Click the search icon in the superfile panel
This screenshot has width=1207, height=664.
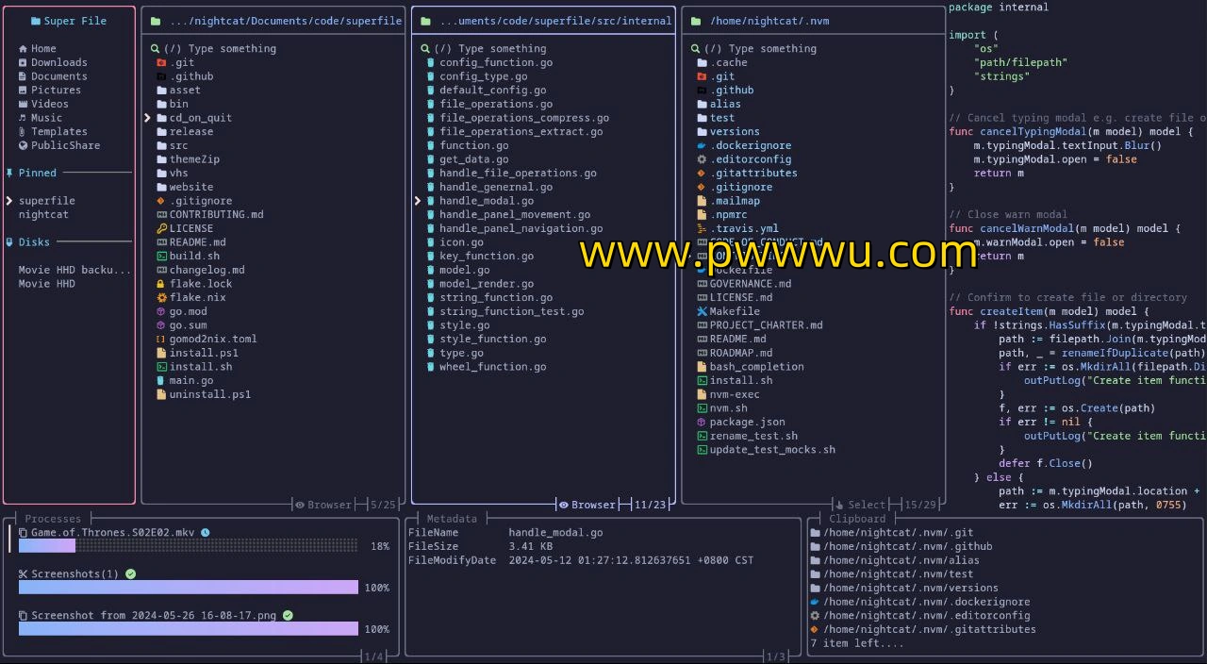[155, 49]
